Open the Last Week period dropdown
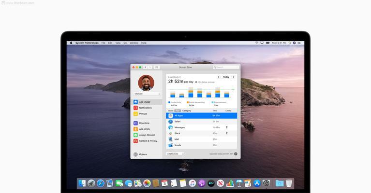This screenshot has height=193, width=371. point(175,77)
